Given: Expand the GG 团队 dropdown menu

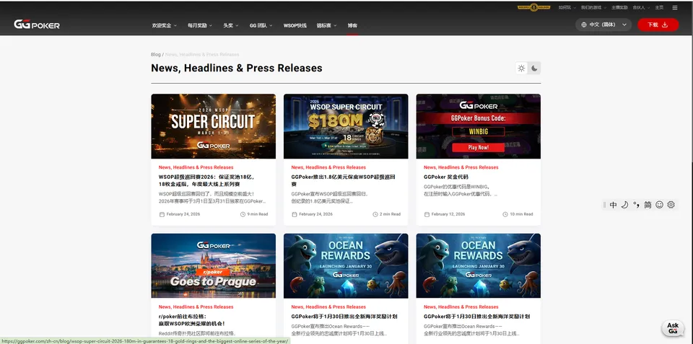Looking at the screenshot, I should (x=261, y=26).
